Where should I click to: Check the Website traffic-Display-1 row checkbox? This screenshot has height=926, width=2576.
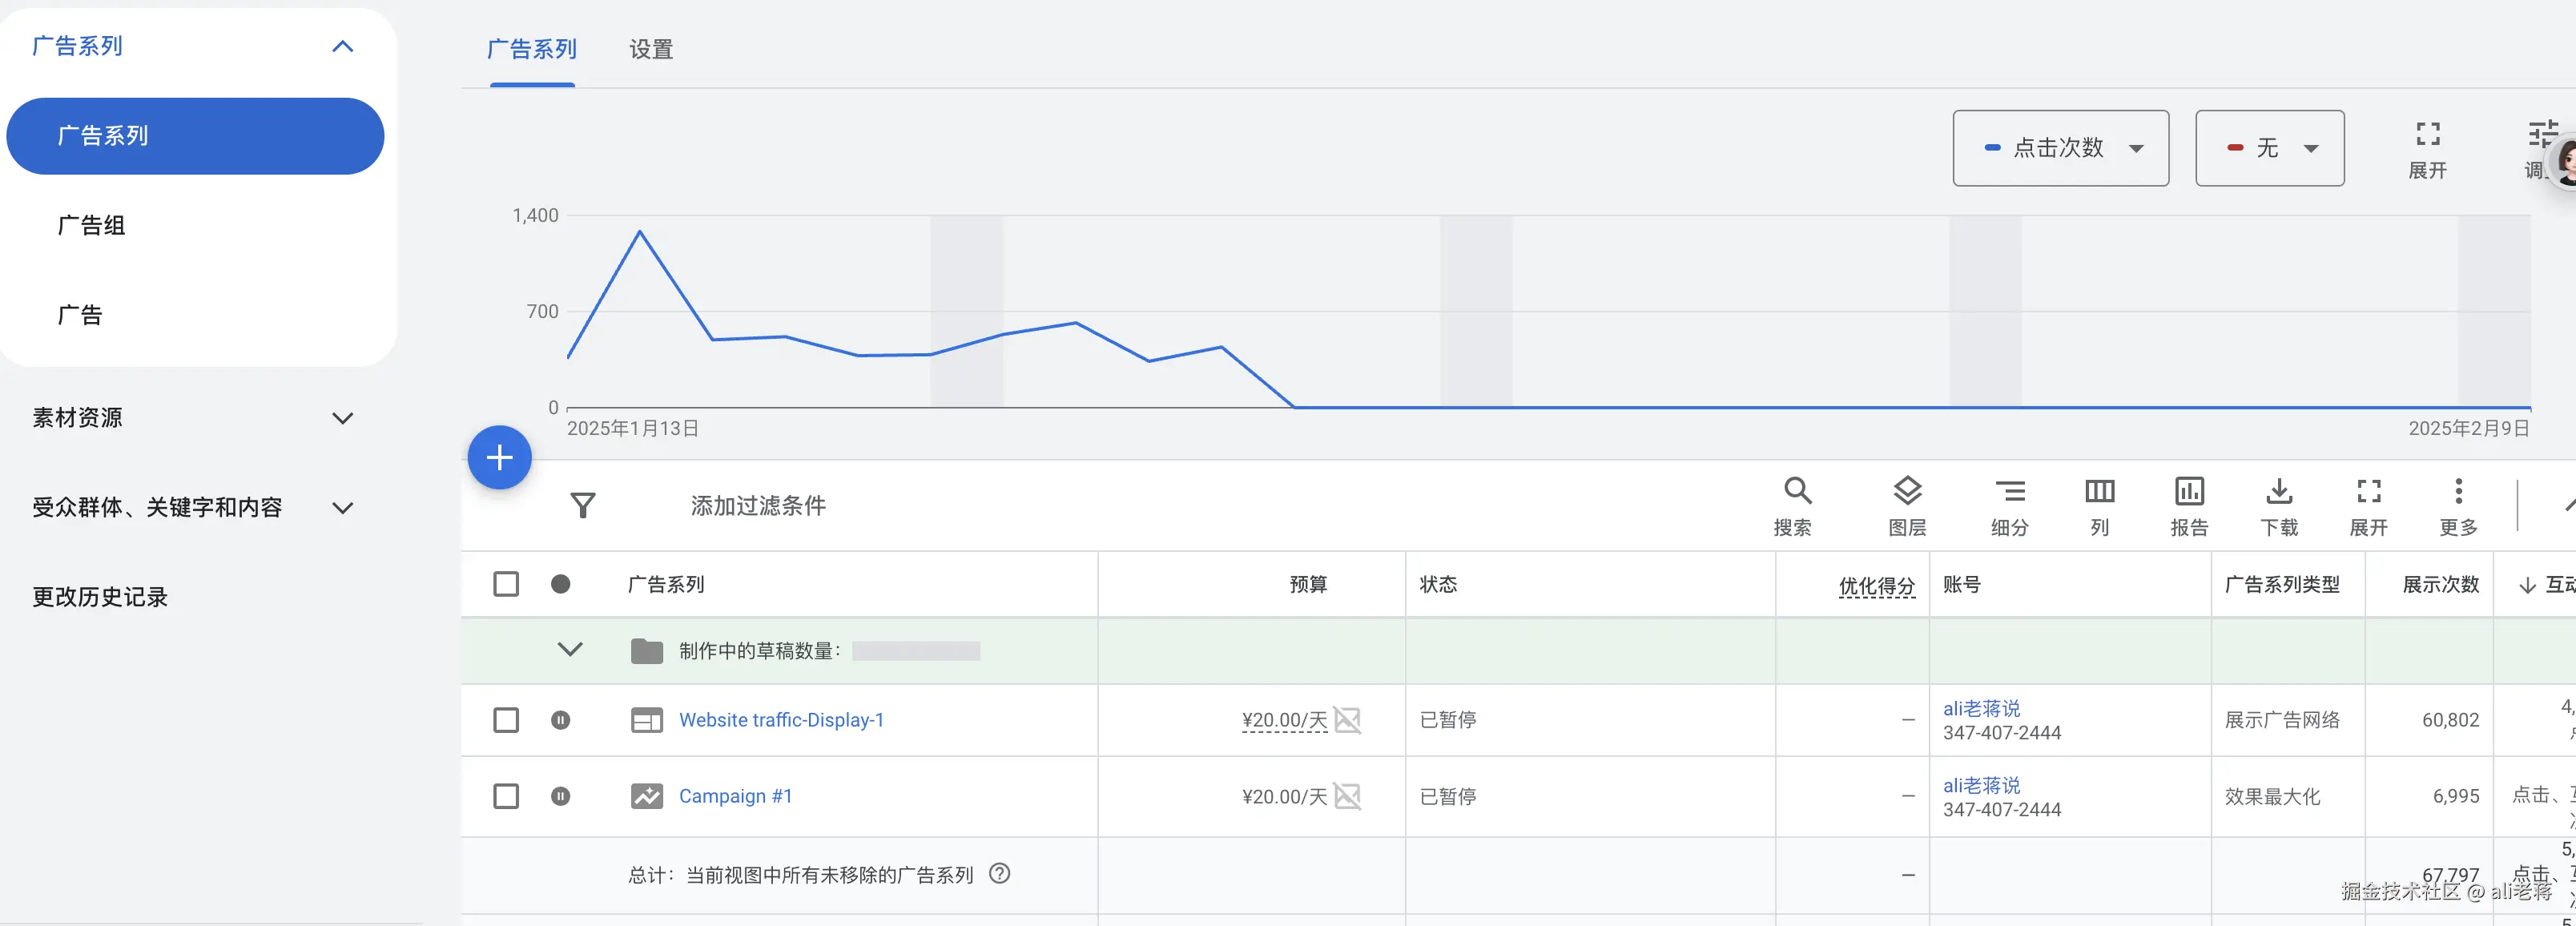(506, 720)
